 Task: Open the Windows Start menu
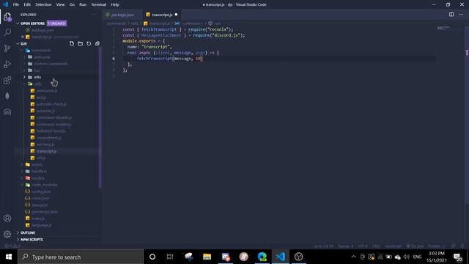click(x=9, y=257)
